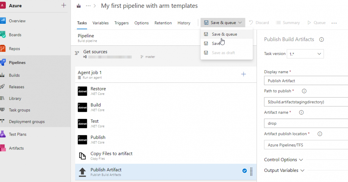
Task: Switch to the Variables tab
Action: click(x=101, y=23)
